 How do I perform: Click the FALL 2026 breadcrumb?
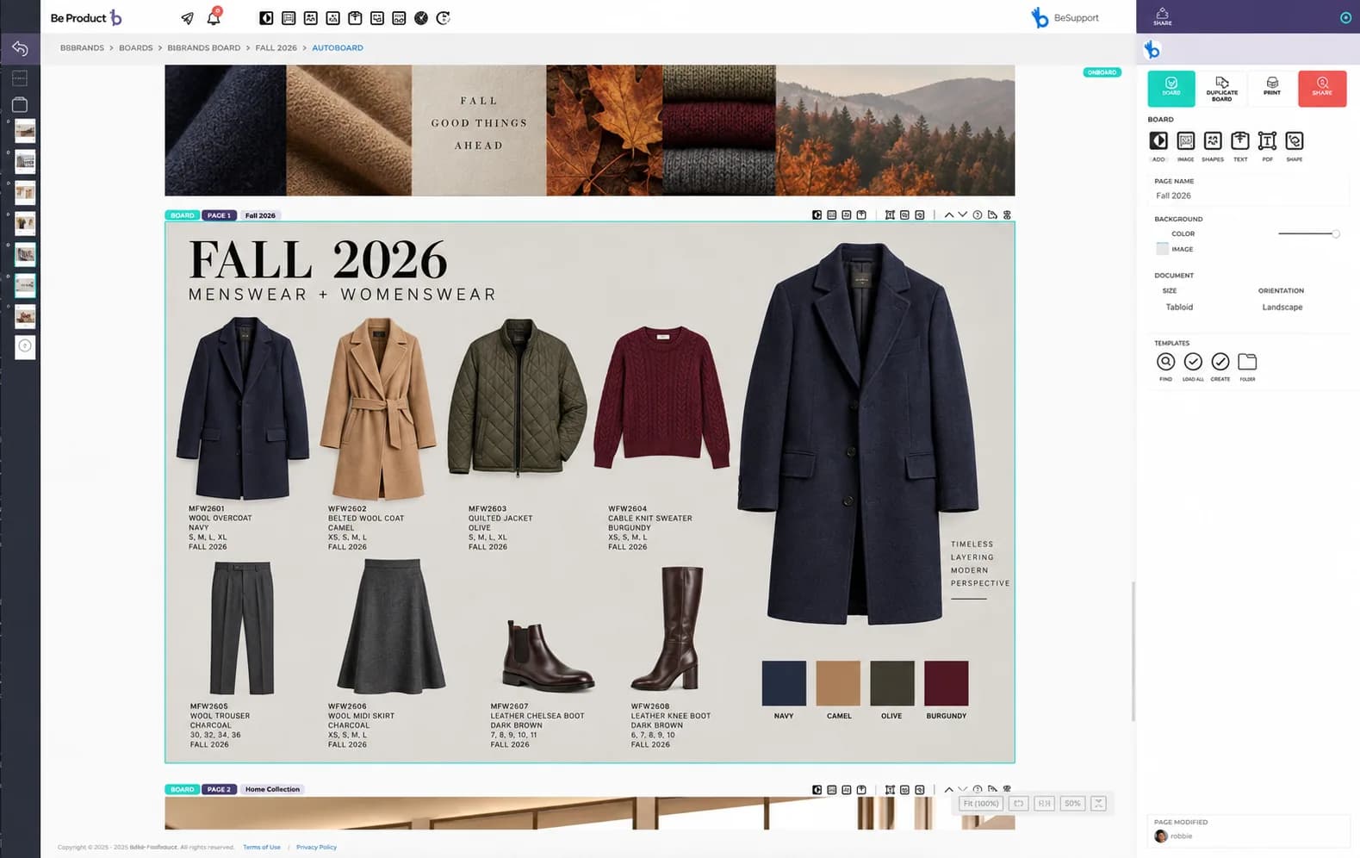click(x=276, y=48)
